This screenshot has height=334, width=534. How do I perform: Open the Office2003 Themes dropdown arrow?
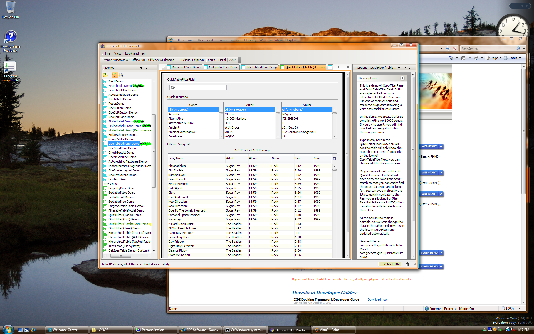coord(177,60)
